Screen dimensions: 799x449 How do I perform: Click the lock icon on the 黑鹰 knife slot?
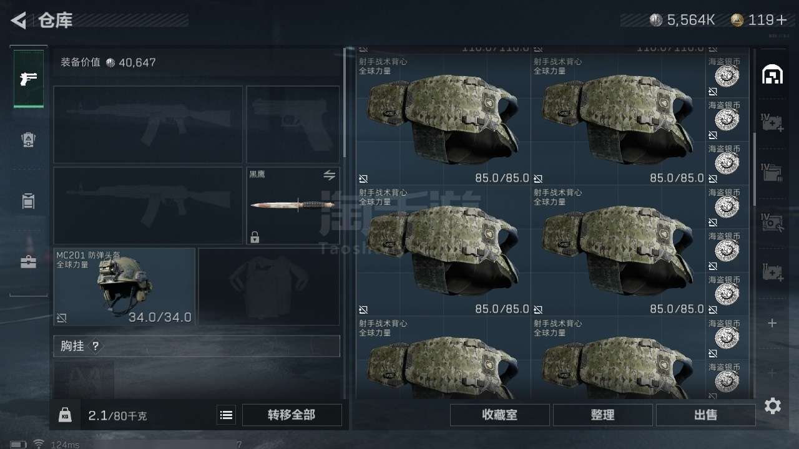click(255, 237)
